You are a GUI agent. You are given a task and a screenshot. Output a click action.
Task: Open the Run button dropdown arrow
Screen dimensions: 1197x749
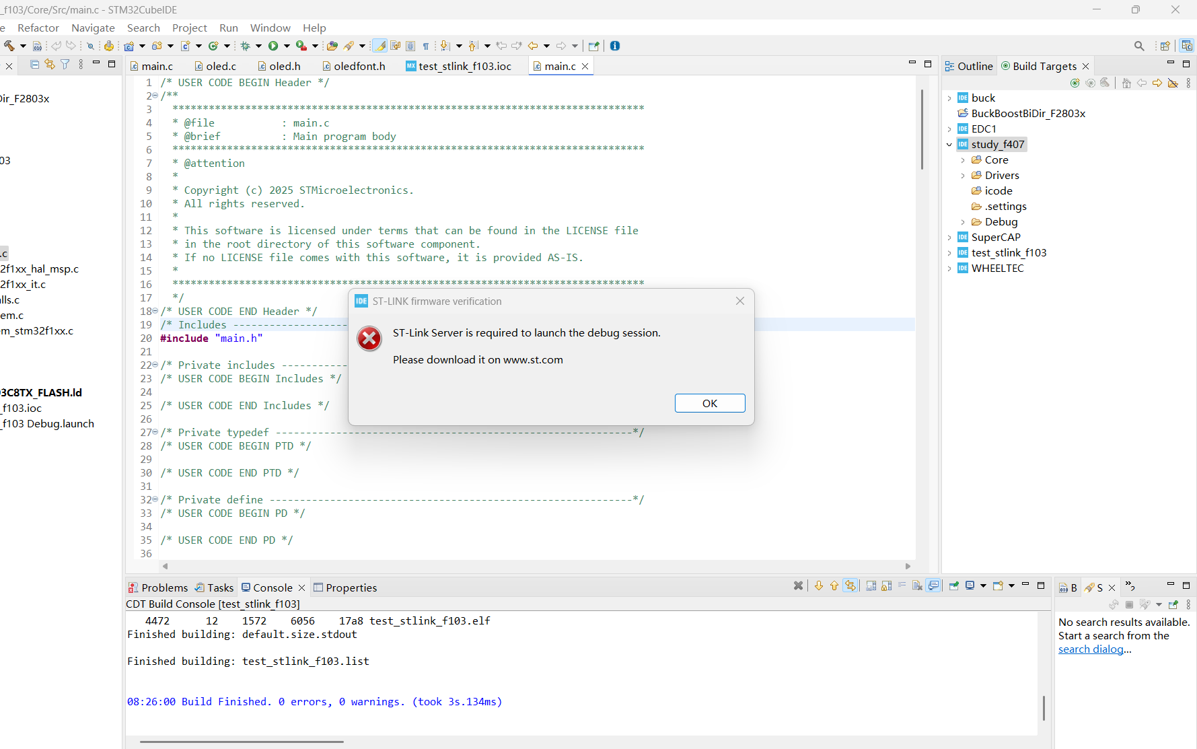point(287,46)
